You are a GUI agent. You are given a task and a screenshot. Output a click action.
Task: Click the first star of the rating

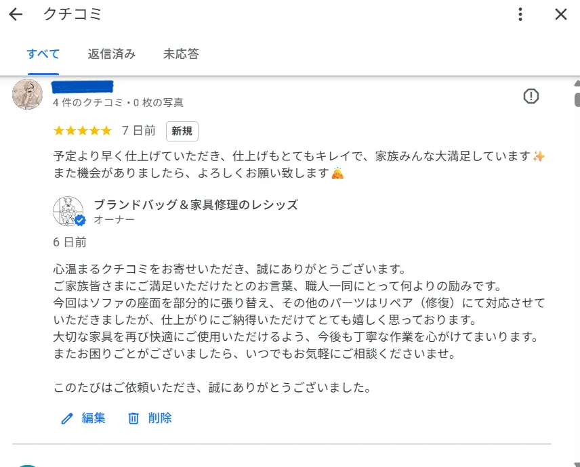58,131
